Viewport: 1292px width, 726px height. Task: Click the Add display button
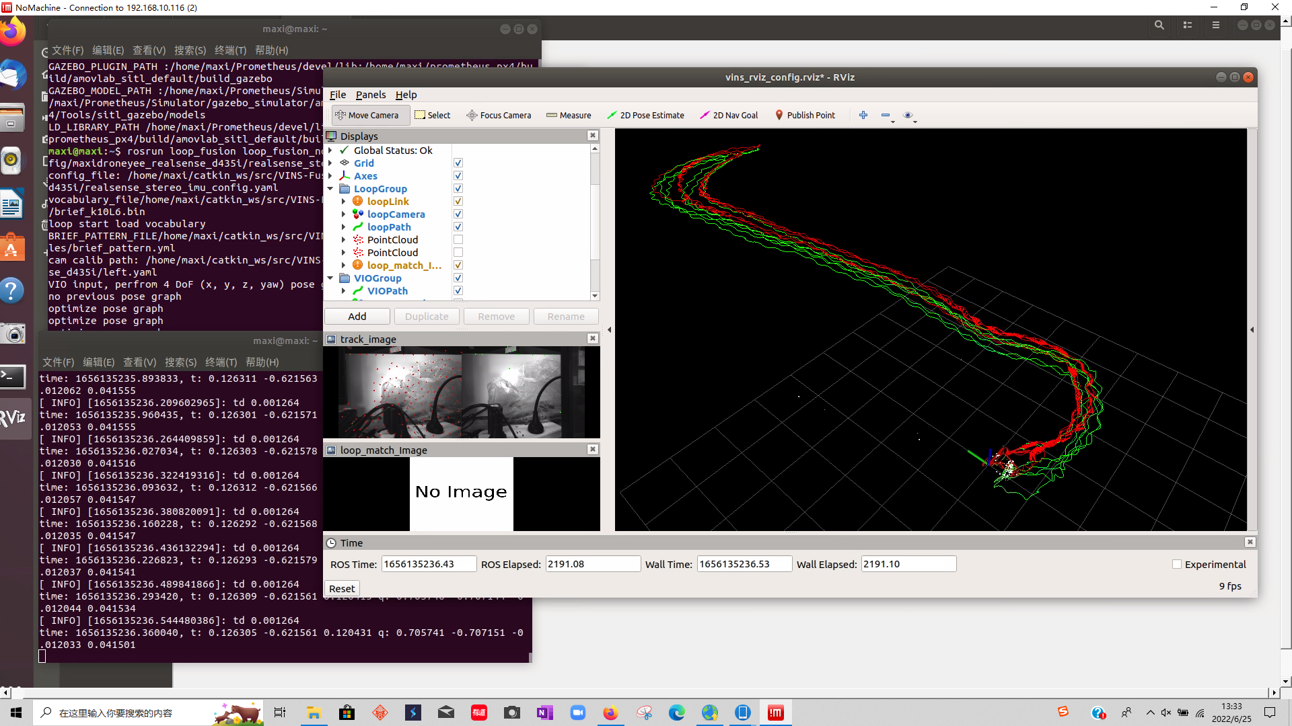[x=357, y=317]
